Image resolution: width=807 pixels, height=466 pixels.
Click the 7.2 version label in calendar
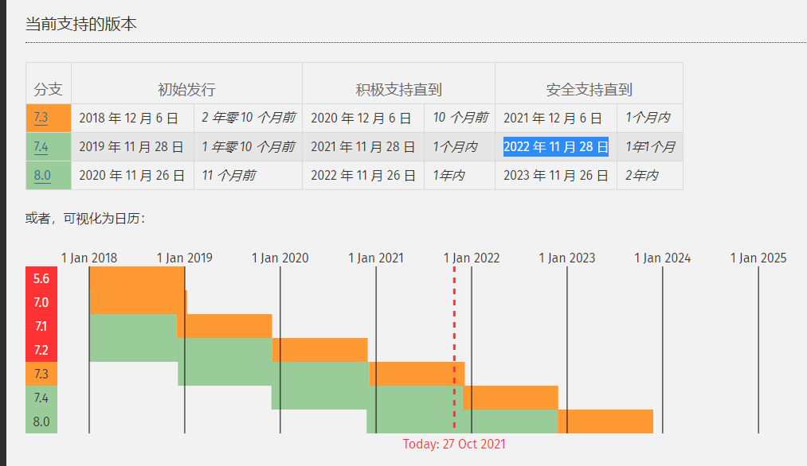[x=41, y=350]
